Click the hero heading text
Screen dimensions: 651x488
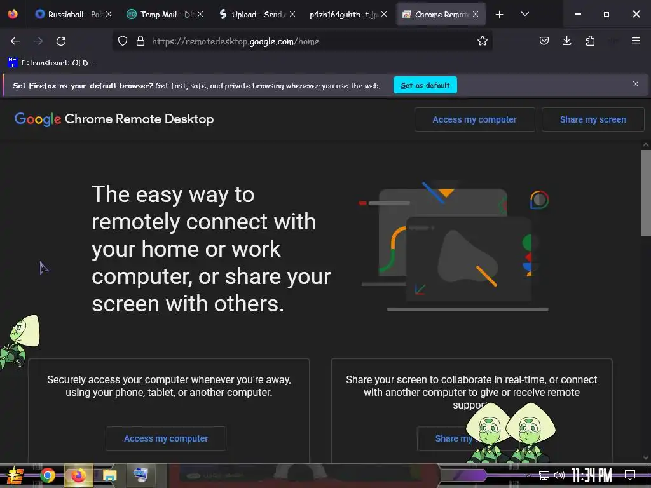pyautogui.click(x=211, y=249)
